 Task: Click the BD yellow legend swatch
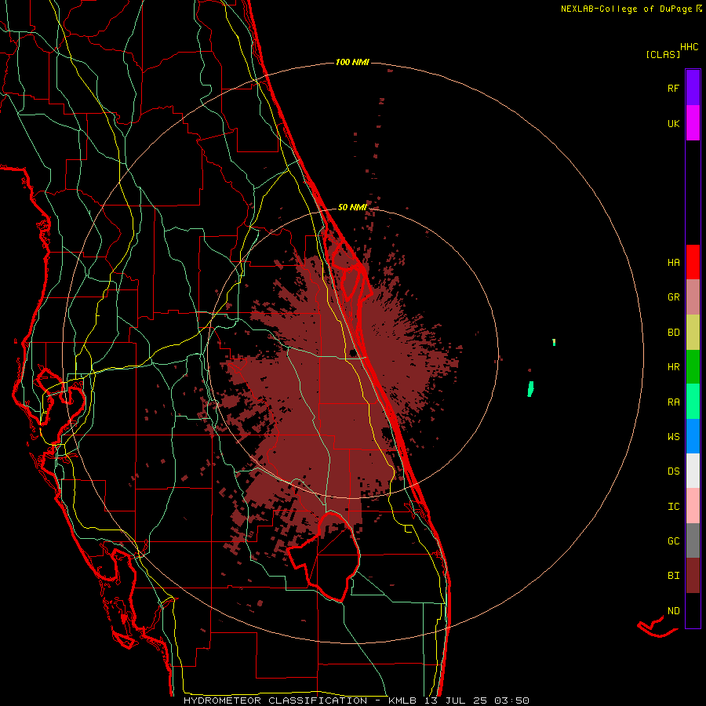693,333
